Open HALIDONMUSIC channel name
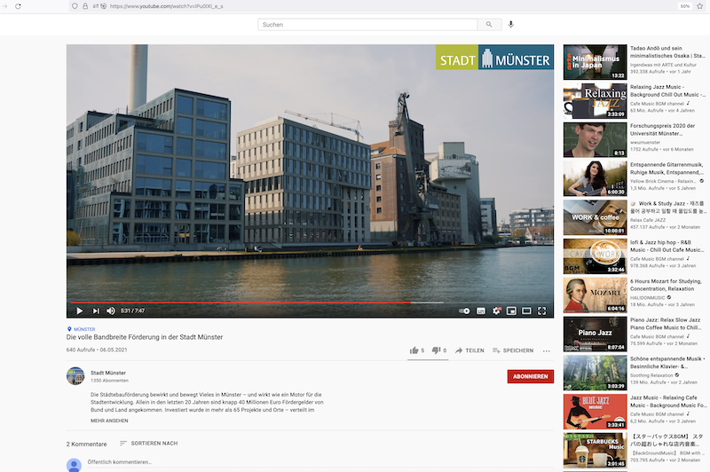This screenshot has height=472, width=710. pos(648,298)
